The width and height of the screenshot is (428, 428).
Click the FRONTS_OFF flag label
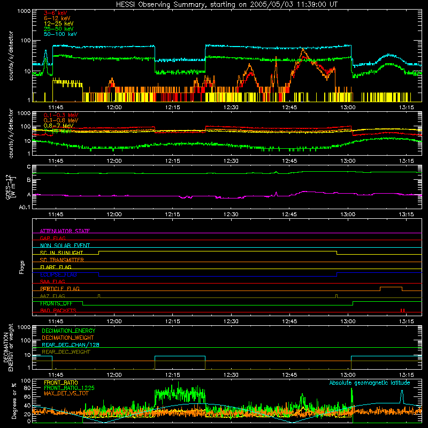click(x=56, y=303)
